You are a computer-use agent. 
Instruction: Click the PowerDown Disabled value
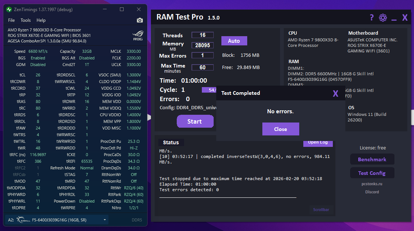click(x=87, y=201)
